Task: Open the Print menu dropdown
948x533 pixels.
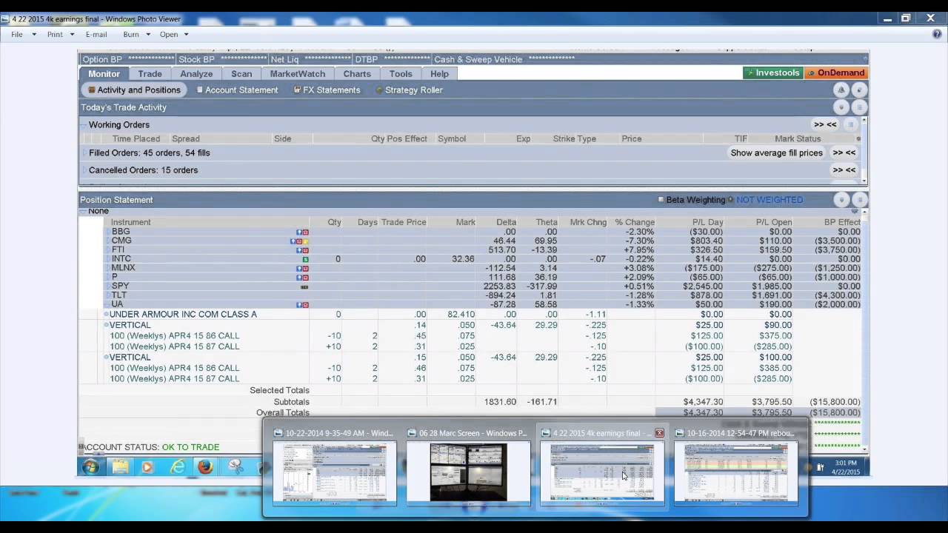Action: coord(61,34)
